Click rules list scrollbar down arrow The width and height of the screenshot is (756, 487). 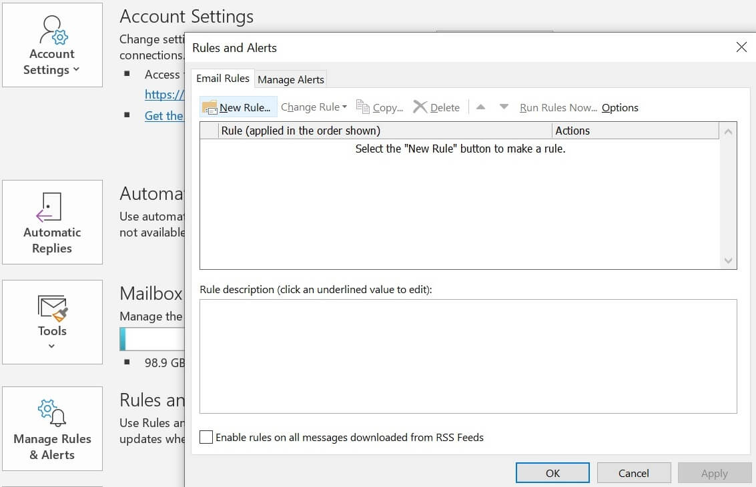coord(728,260)
